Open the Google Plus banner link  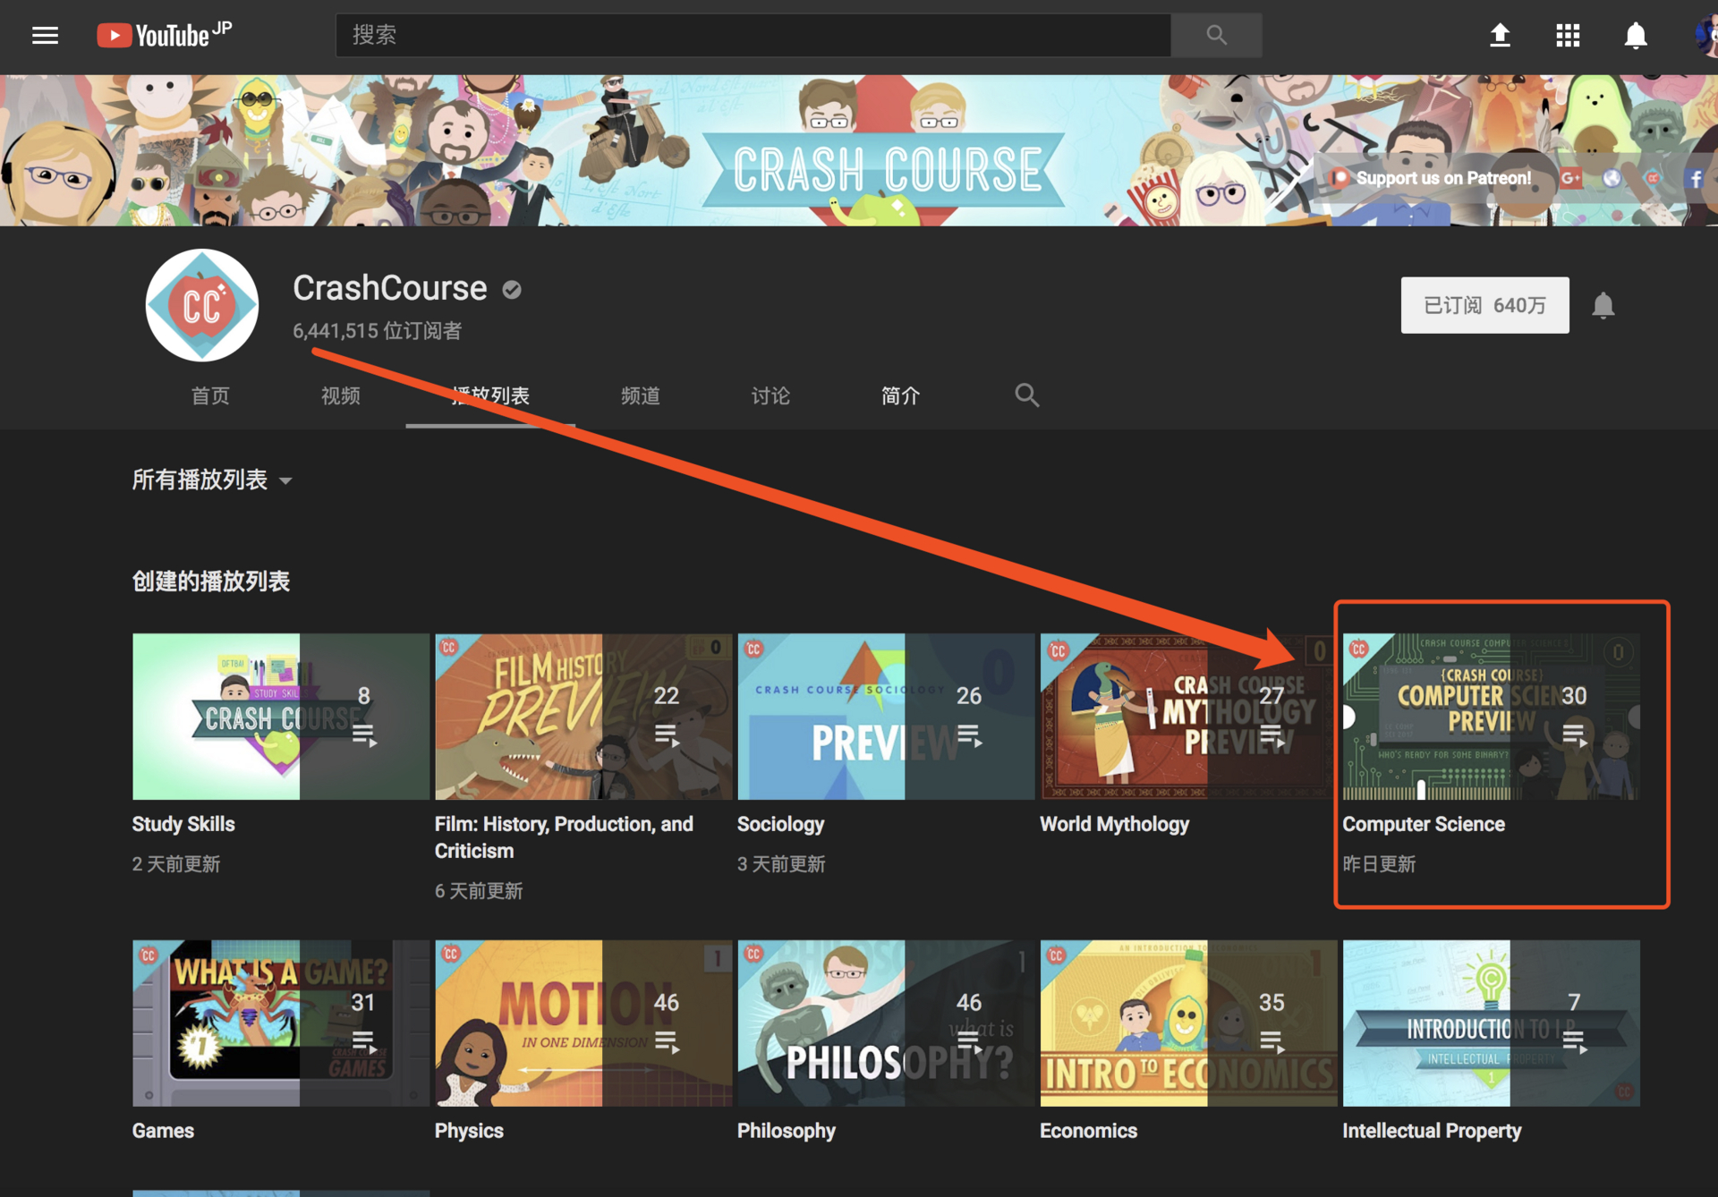click(1570, 178)
